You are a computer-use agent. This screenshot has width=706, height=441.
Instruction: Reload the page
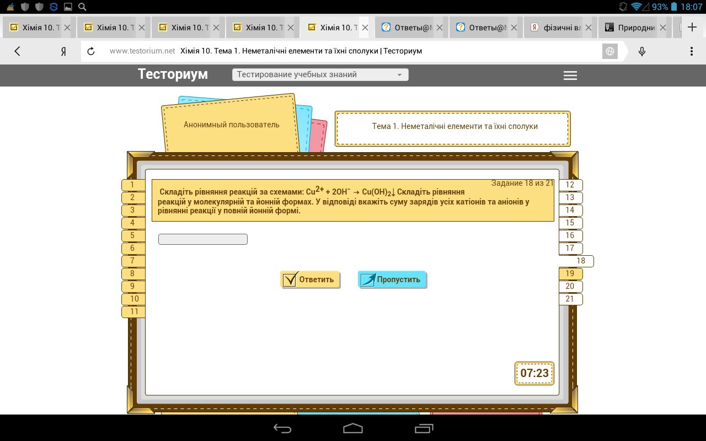(x=92, y=51)
